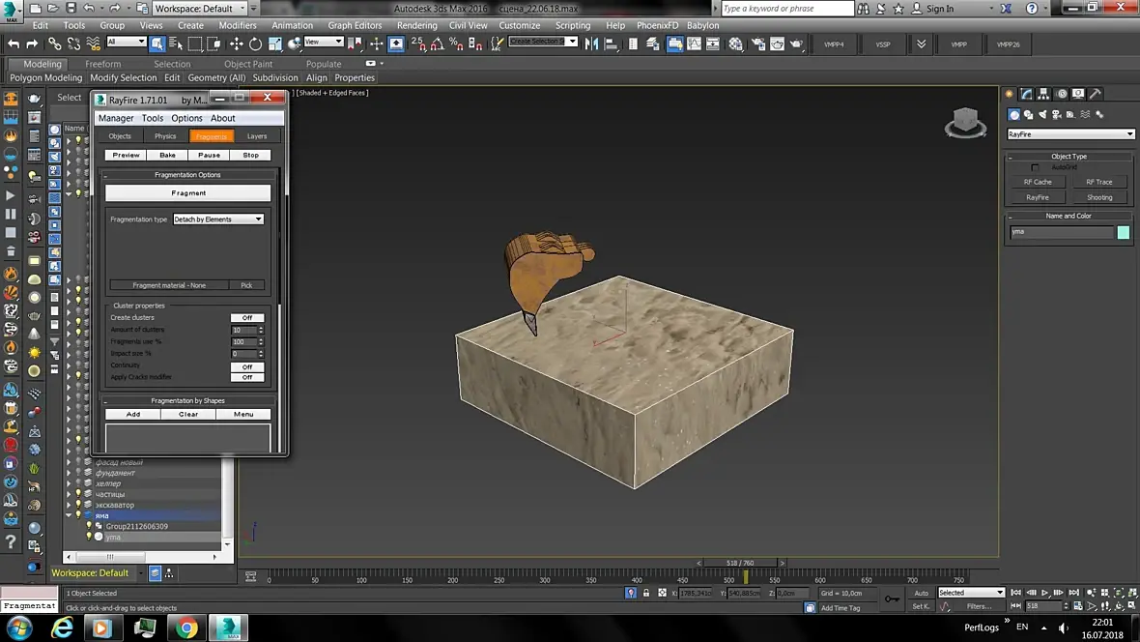Open the RayFire category dropdown in Create panel
The image size is (1140, 642).
click(x=1070, y=134)
